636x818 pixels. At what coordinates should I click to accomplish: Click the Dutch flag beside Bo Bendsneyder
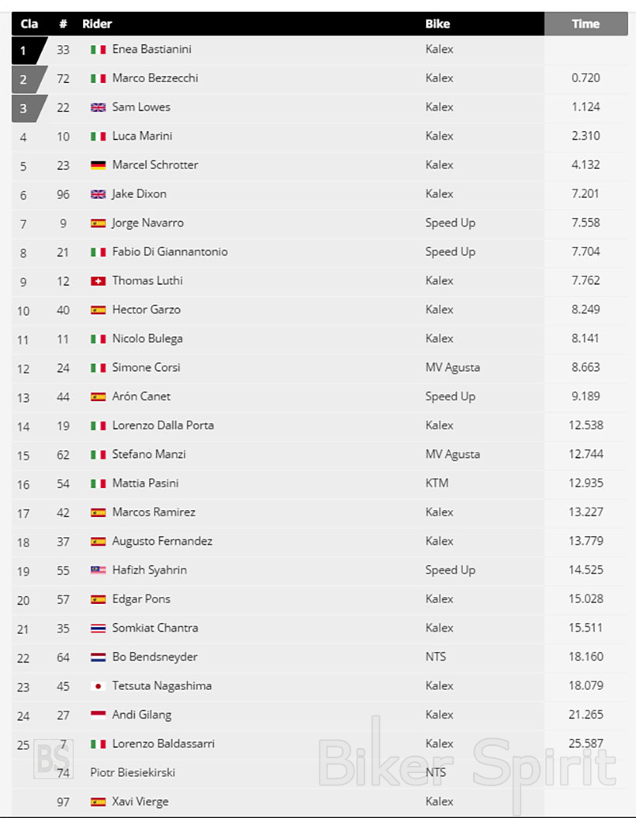pos(98,657)
